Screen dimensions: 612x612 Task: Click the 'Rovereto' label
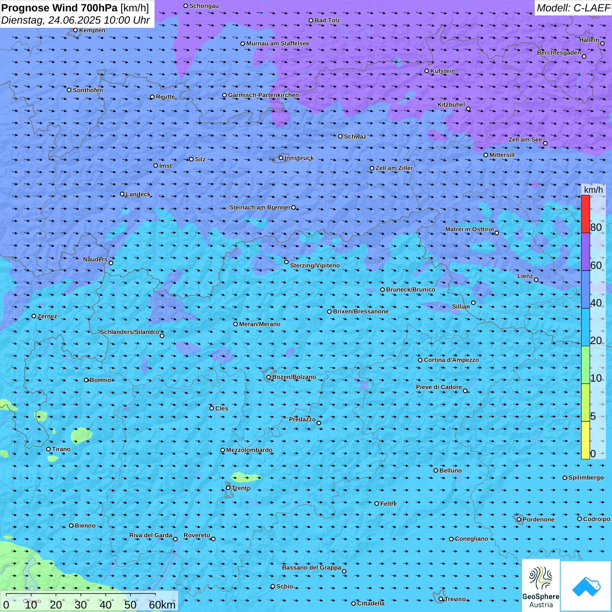pos(197,535)
